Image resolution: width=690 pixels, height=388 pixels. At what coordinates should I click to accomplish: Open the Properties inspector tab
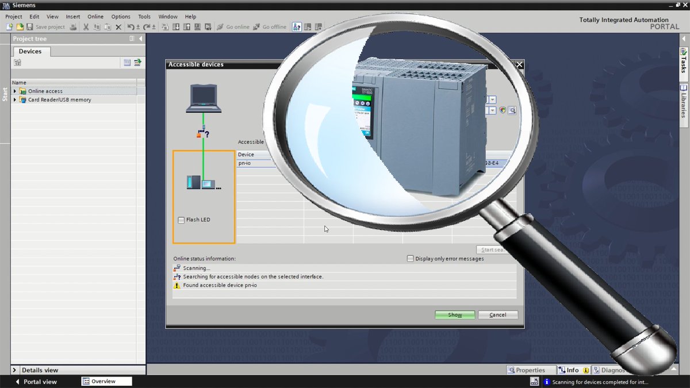[x=531, y=370]
